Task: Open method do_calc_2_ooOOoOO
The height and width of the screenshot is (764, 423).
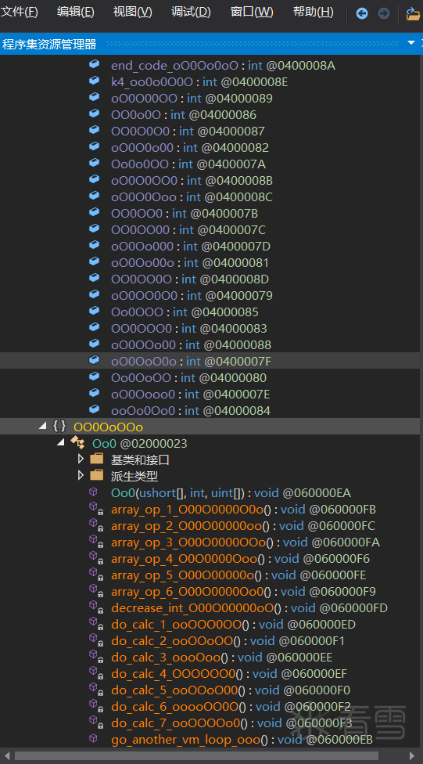Action: (x=228, y=641)
